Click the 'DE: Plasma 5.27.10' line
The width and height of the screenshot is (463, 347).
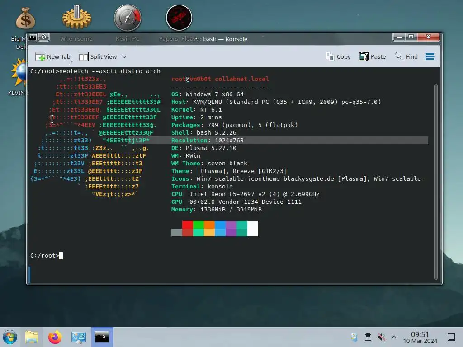(204, 148)
